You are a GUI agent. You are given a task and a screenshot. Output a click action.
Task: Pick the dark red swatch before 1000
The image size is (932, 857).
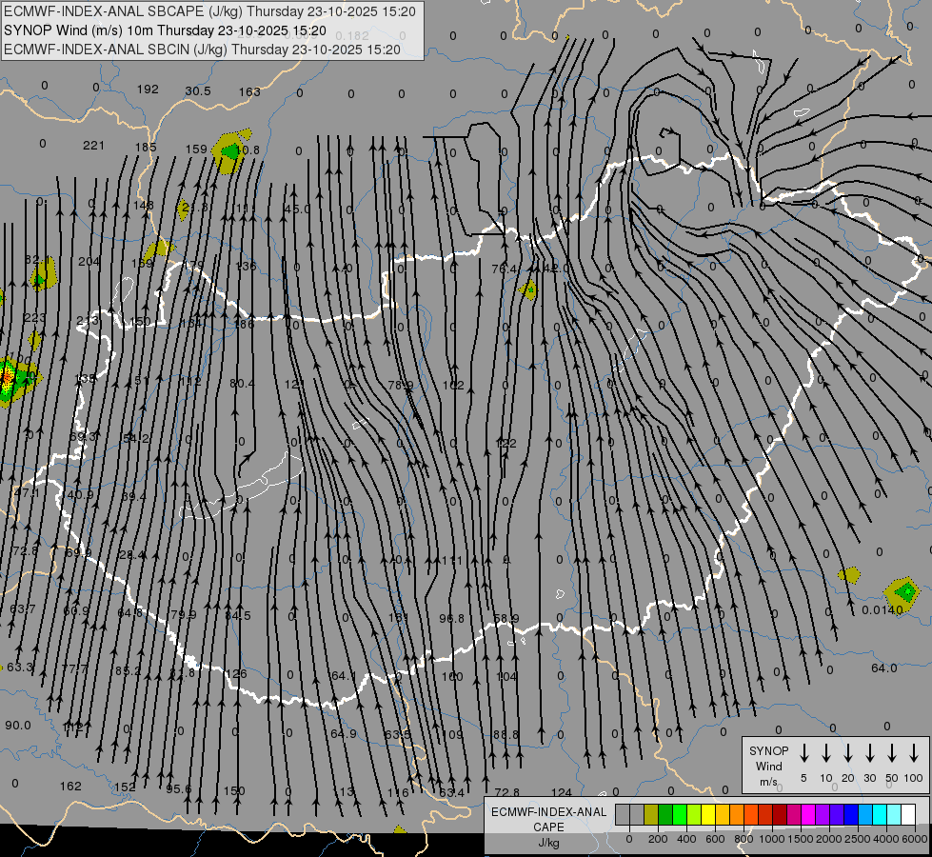pyautogui.click(x=780, y=815)
